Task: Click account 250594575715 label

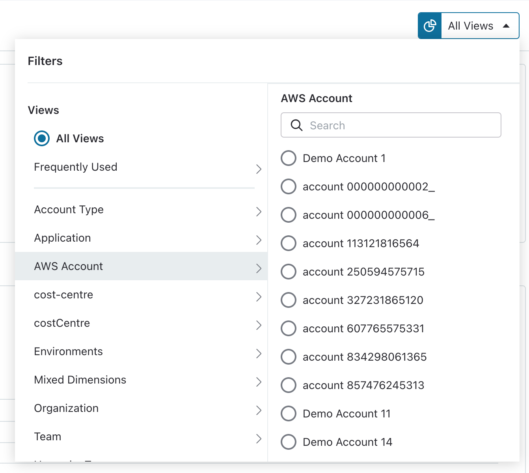Action: point(363,272)
